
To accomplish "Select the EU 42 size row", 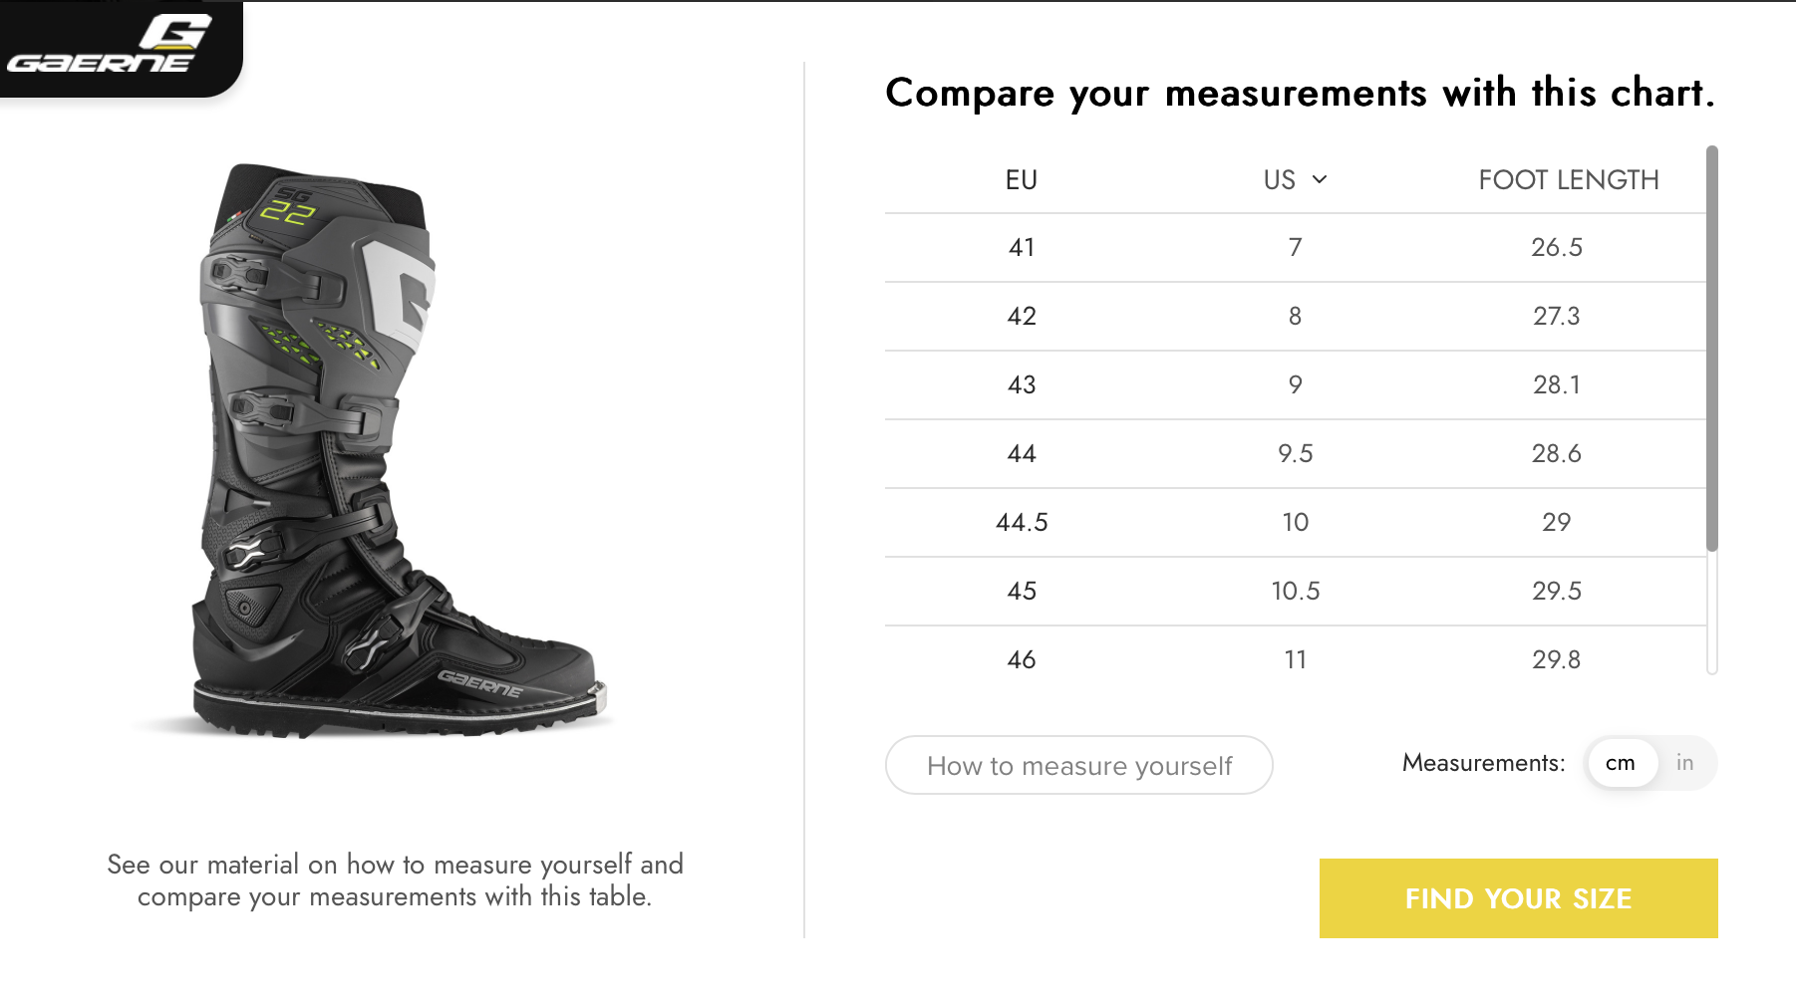I will (1022, 317).
